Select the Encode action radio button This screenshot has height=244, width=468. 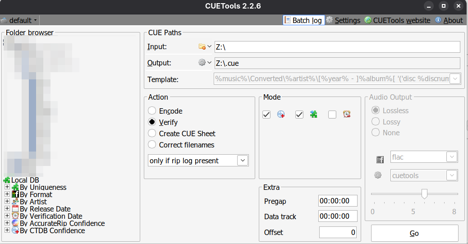152,111
